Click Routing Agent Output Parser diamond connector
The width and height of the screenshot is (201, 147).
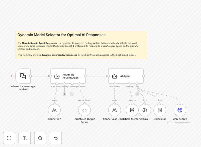[x=80, y=84]
